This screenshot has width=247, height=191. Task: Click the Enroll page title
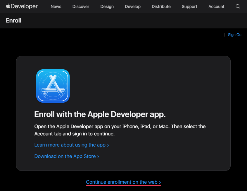point(13,20)
